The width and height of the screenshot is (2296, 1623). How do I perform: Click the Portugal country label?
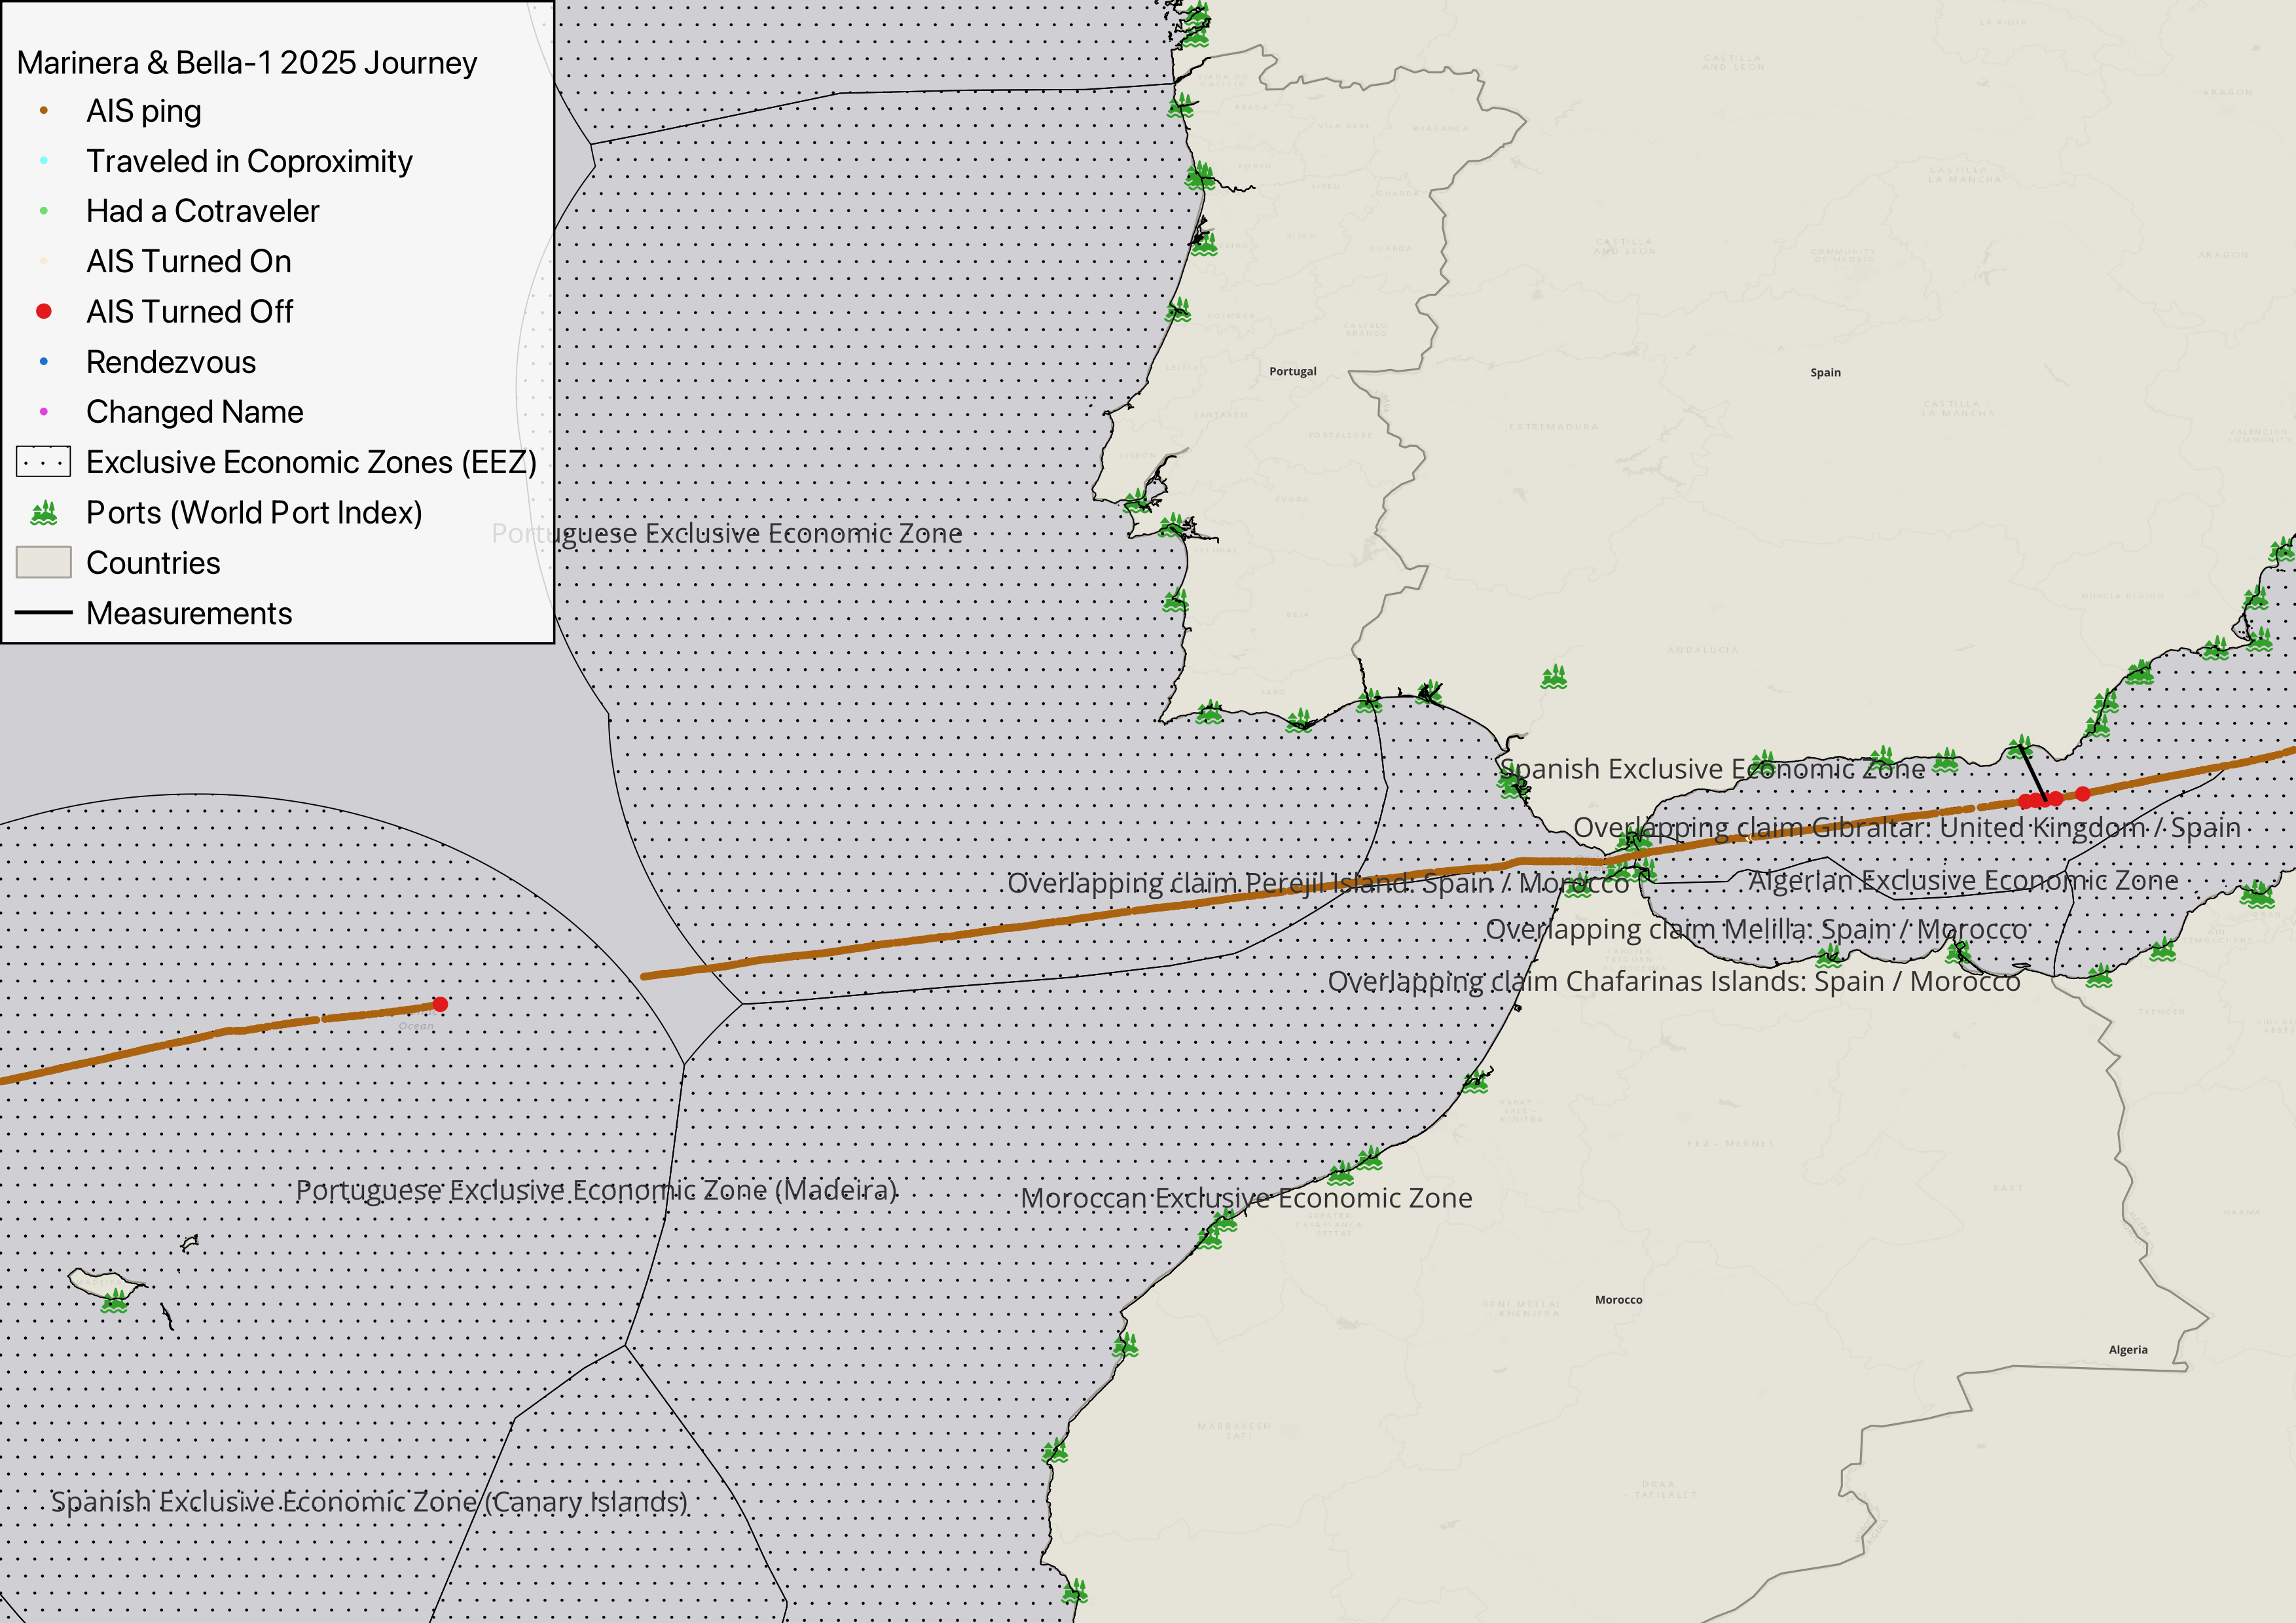pos(1292,372)
